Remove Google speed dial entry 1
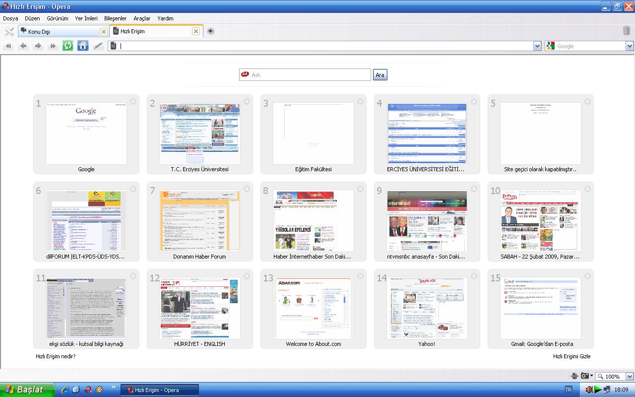Image resolution: width=635 pixels, height=397 pixels. pos(133,102)
